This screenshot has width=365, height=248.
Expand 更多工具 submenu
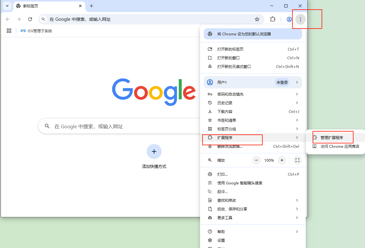click(253, 218)
